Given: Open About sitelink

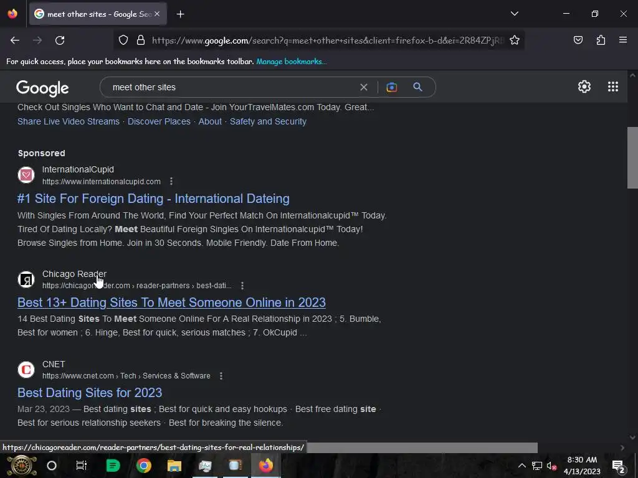Looking at the screenshot, I should [x=210, y=121].
